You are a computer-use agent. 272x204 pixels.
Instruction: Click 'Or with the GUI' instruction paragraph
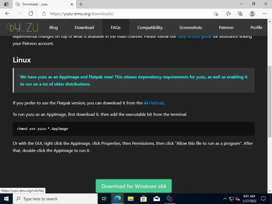click(x=133, y=147)
